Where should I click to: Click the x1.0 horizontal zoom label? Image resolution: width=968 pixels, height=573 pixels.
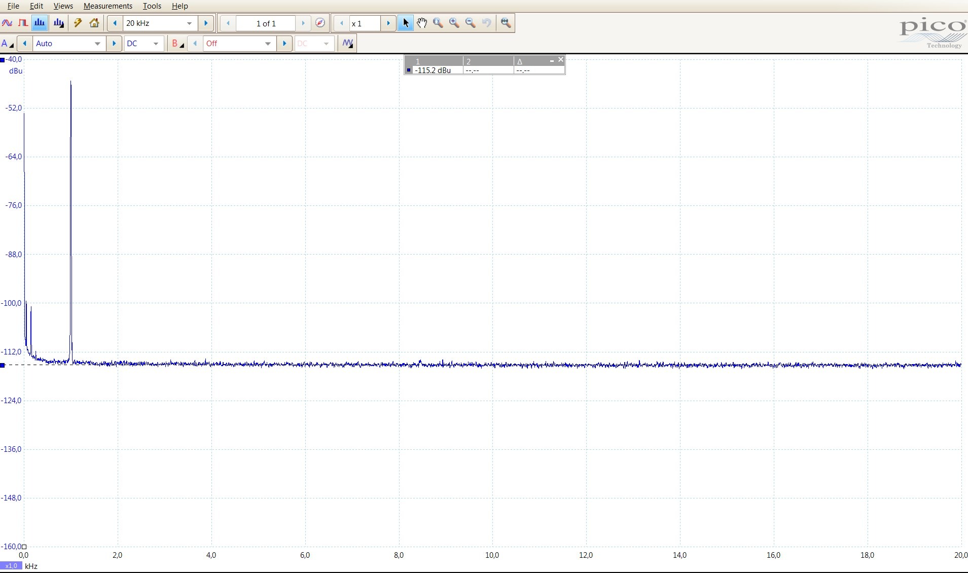click(11, 566)
